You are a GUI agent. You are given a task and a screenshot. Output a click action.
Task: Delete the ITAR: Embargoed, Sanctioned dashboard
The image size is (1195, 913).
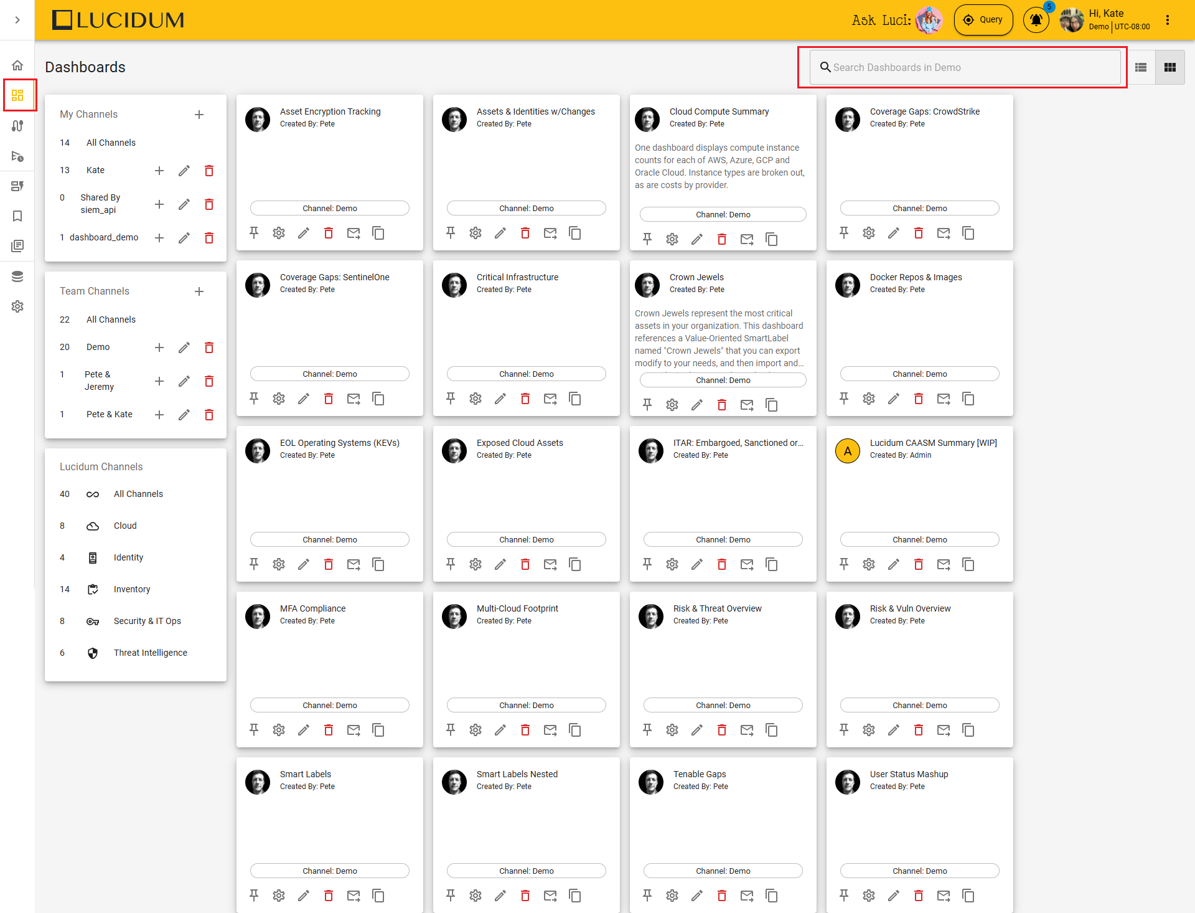pyautogui.click(x=722, y=564)
